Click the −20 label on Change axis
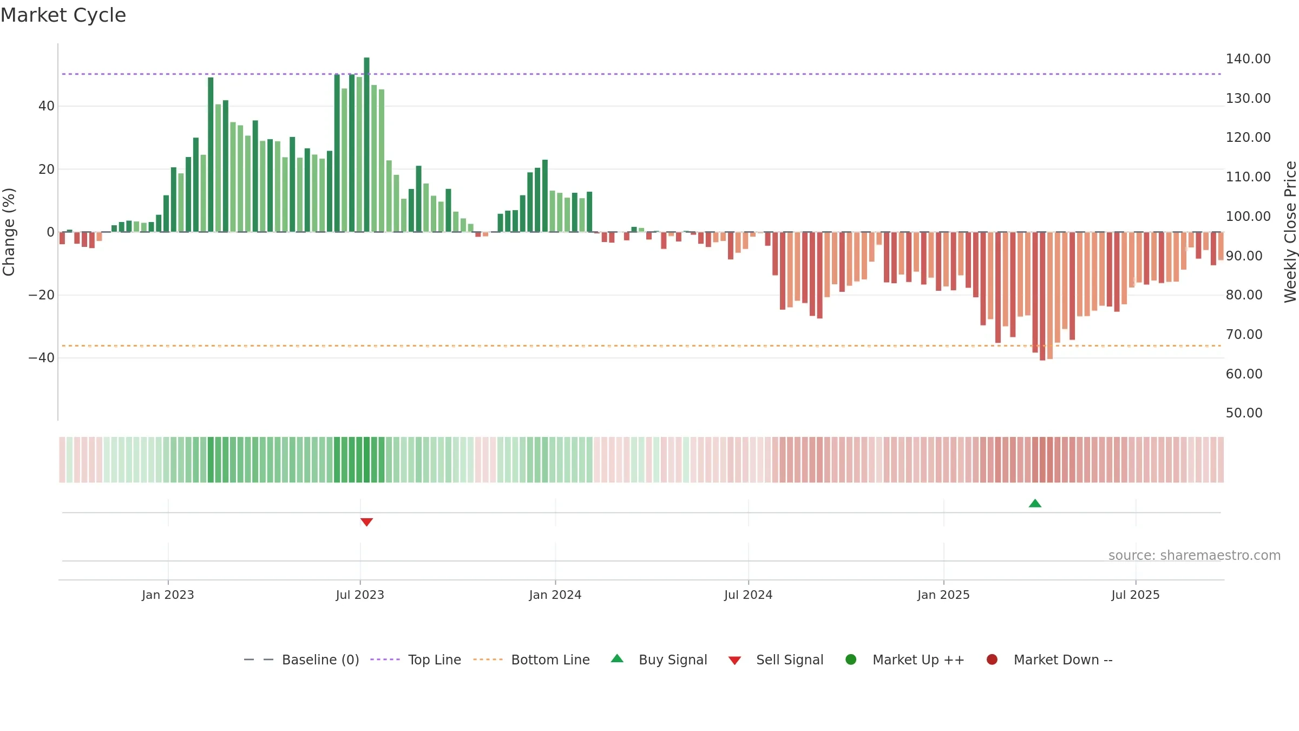This screenshot has height=731, width=1299. [42, 295]
